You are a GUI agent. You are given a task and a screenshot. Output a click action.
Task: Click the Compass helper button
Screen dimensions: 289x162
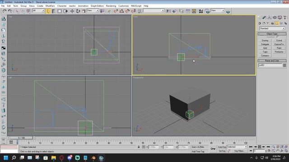(265, 56)
